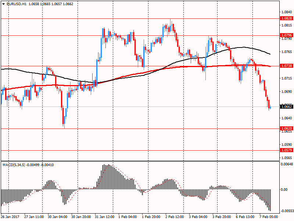Click the EURUSD,H1 chart title text
The image size is (294, 221).
[x=17, y=4]
